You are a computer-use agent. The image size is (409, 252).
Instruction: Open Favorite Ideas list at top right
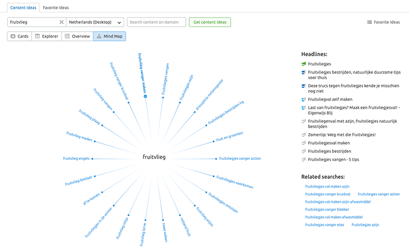coord(383,22)
